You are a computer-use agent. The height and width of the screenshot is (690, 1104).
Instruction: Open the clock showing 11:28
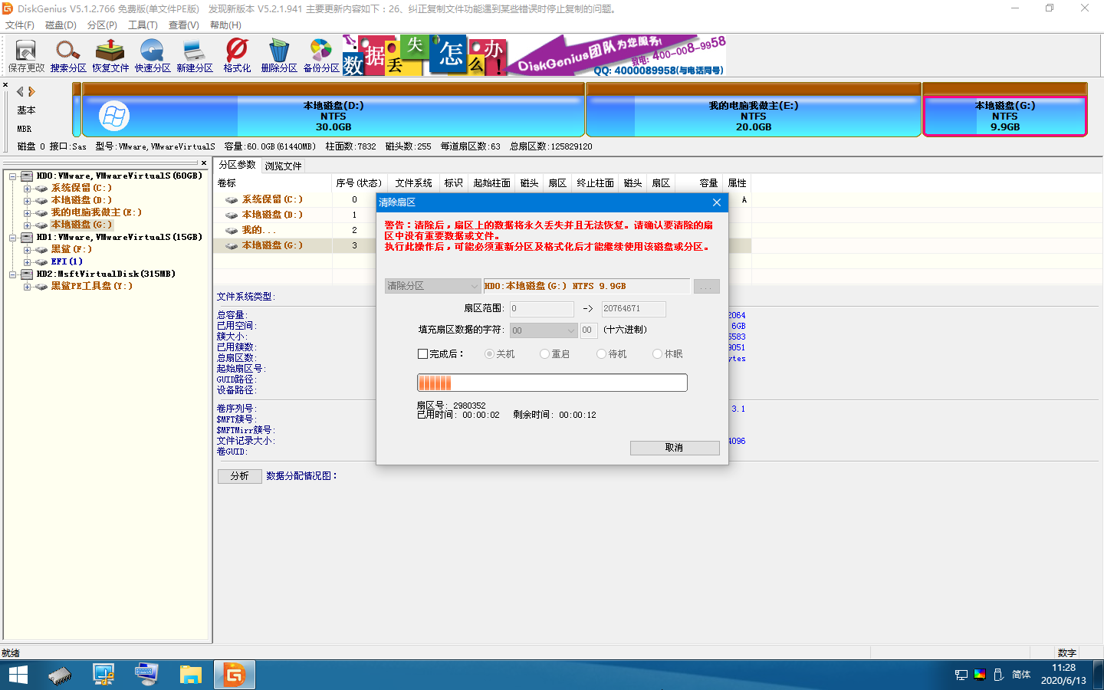[1063, 668]
